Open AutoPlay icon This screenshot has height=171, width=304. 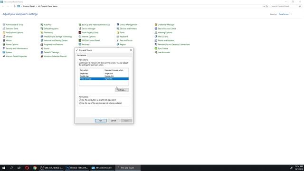(42, 25)
